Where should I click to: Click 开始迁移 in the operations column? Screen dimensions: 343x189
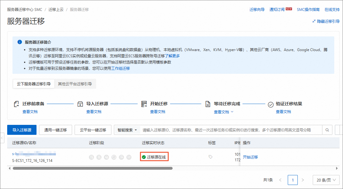point(251,157)
